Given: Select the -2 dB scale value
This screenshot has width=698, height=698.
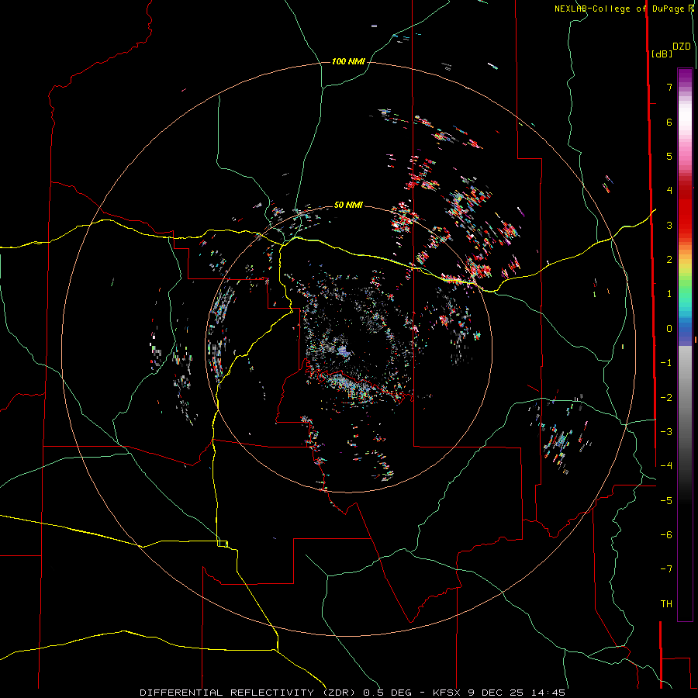Looking at the screenshot, I should pos(666,398).
